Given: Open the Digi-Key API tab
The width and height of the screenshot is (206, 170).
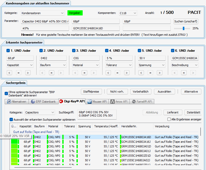Looking at the screenshot, I should point(72,101).
